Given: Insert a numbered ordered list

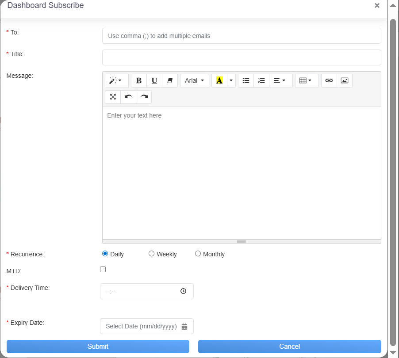Looking at the screenshot, I should tap(261, 80).
